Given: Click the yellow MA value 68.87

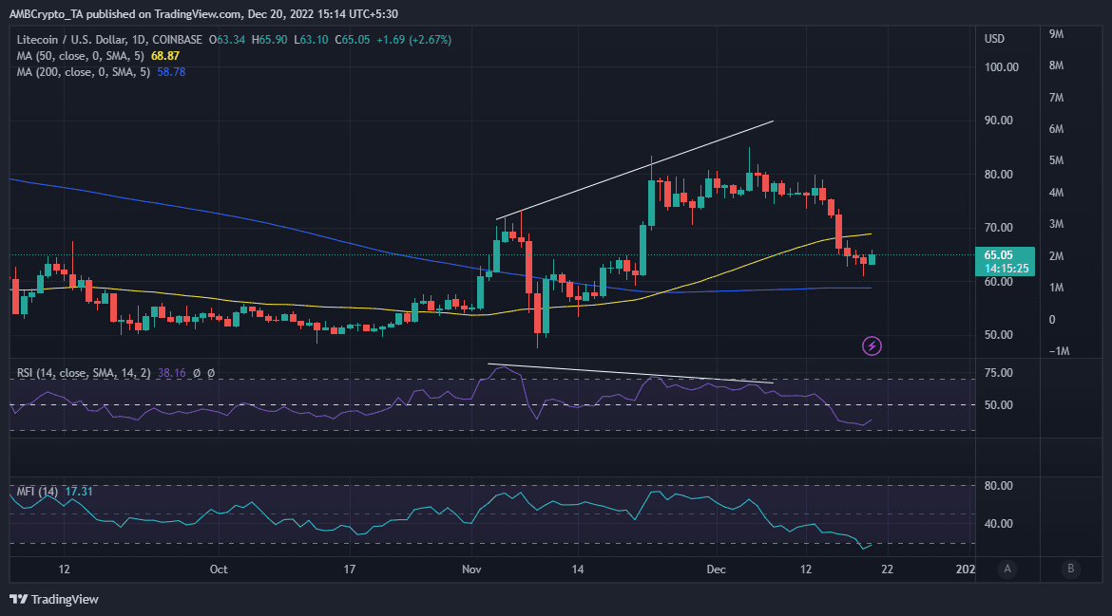Looking at the screenshot, I should tap(165, 56).
